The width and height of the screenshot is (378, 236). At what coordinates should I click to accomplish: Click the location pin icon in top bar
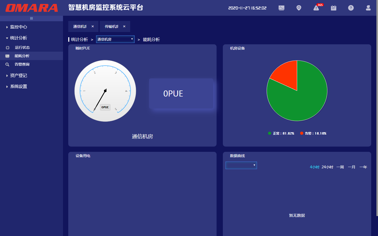coord(298,8)
